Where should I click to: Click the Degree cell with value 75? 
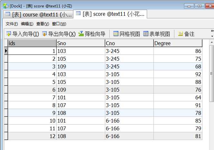(x=178, y=59)
